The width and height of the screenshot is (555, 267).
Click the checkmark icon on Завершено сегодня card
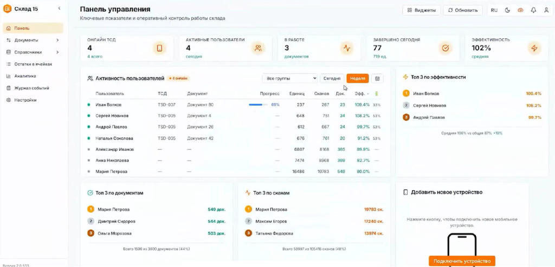tap(446, 48)
